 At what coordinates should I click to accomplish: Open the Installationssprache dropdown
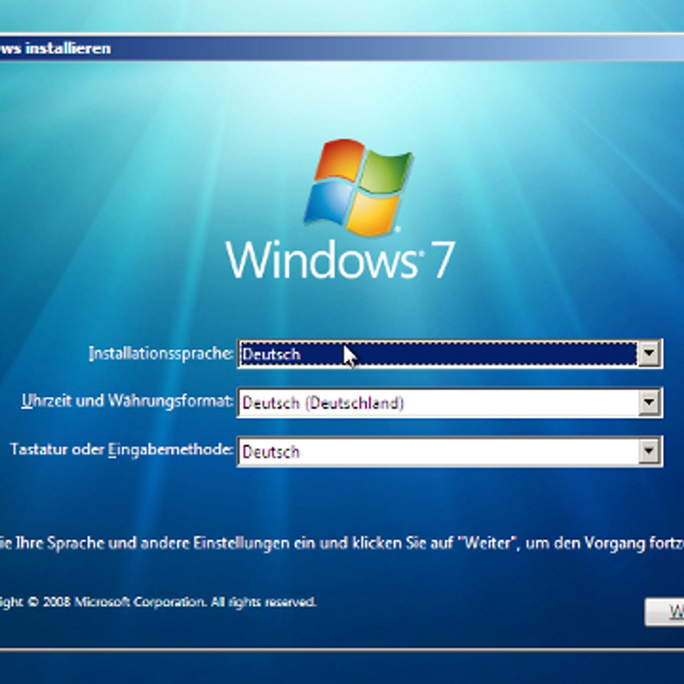click(x=649, y=354)
